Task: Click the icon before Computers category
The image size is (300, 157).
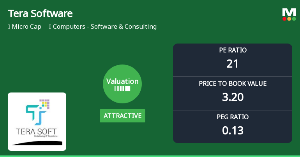Action: (x=50, y=27)
